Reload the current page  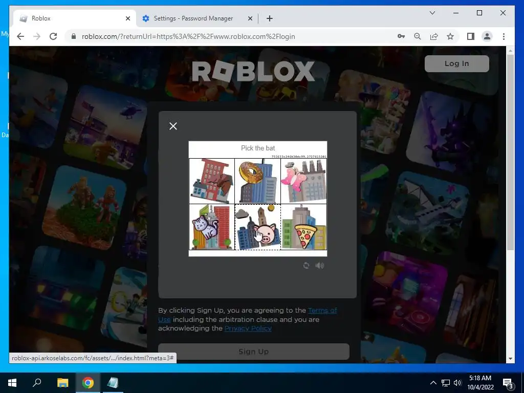pos(53,36)
